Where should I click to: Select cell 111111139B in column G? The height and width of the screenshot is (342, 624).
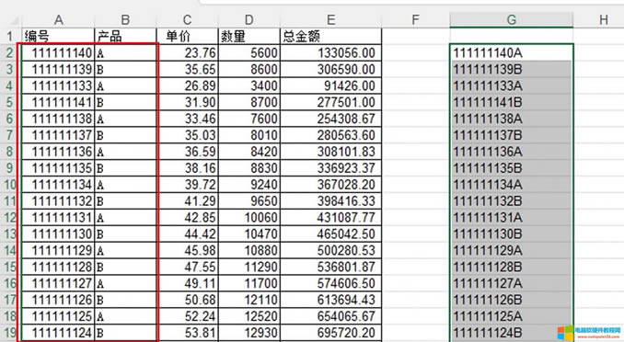click(x=512, y=69)
